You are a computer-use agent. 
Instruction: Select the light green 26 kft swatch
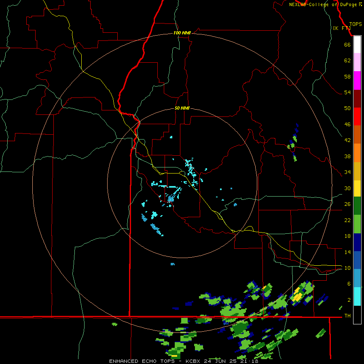coord(357,224)
